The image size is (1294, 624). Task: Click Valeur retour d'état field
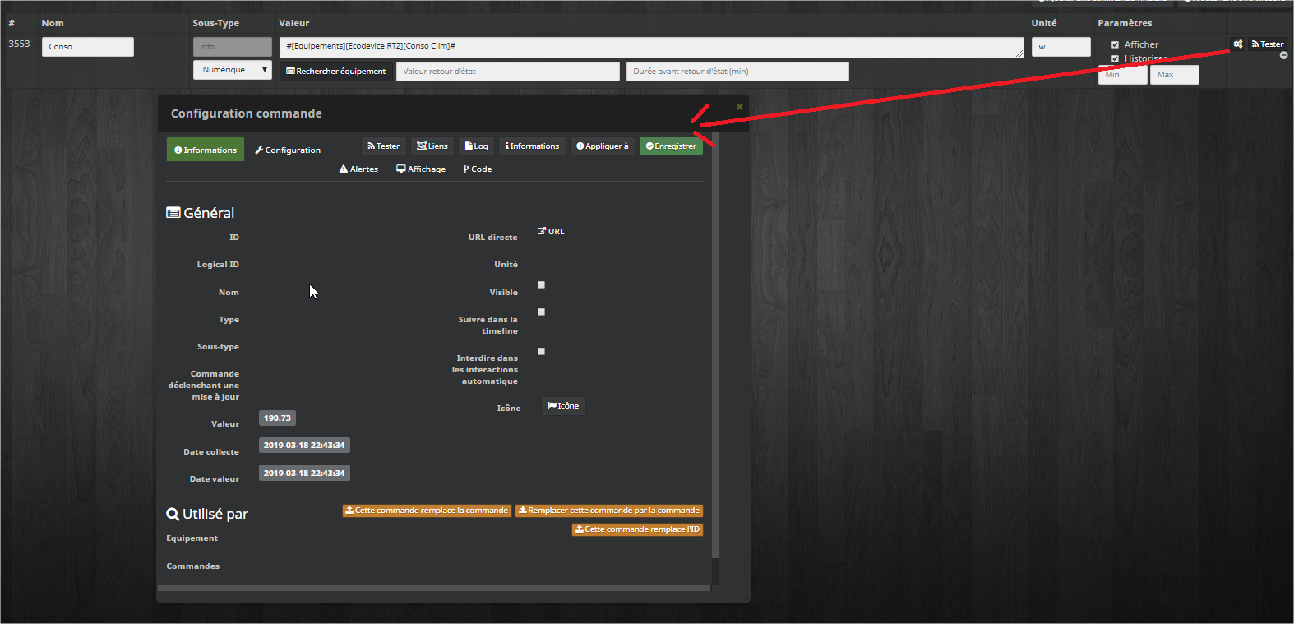coord(507,72)
